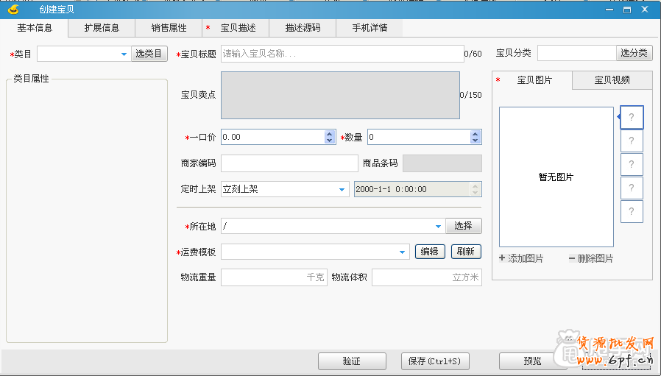
Task: Select the first image thumbnail slot
Action: pyautogui.click(x=632, y=117)
